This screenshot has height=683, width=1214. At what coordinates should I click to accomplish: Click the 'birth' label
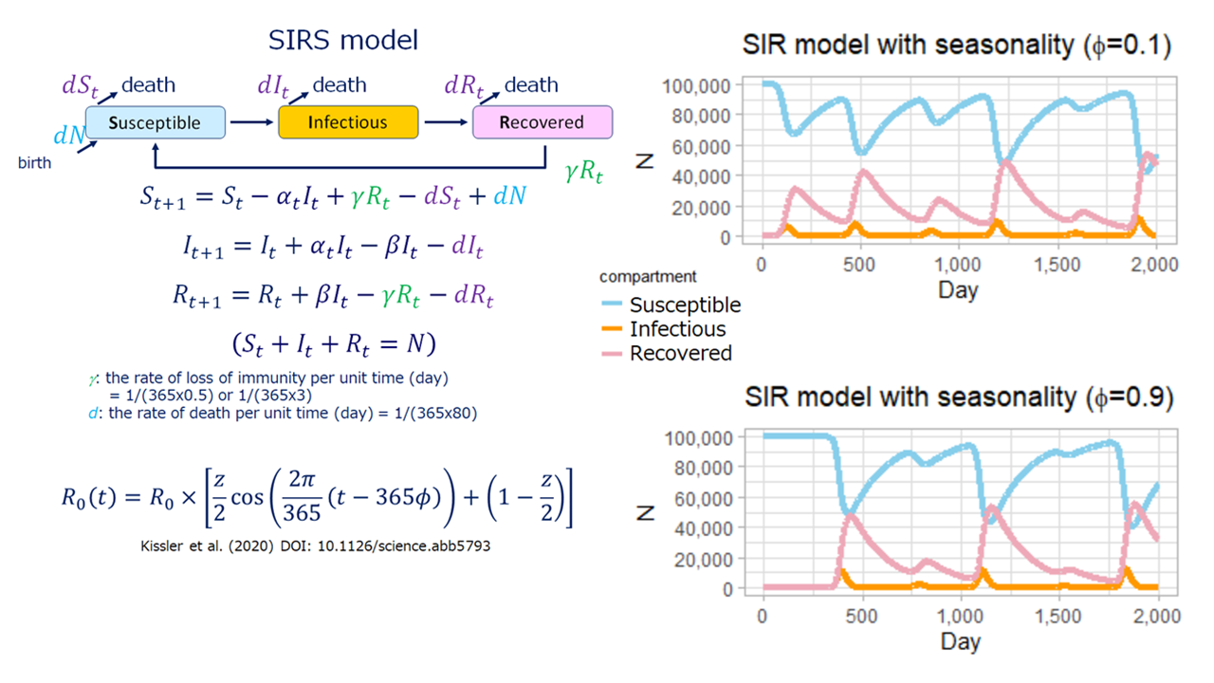34,163
